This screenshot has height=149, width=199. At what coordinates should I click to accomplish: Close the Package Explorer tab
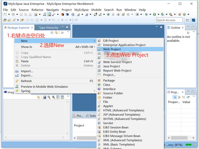32,27
